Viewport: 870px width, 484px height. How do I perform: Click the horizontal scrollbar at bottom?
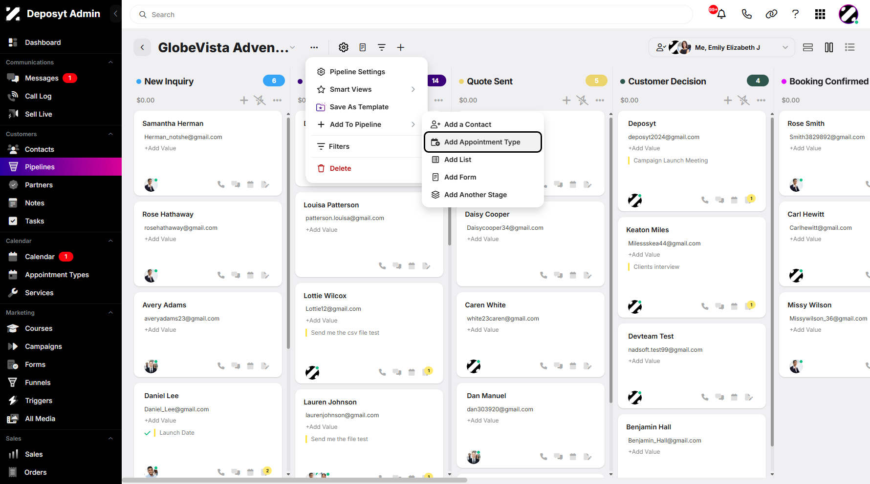point(295,480)
